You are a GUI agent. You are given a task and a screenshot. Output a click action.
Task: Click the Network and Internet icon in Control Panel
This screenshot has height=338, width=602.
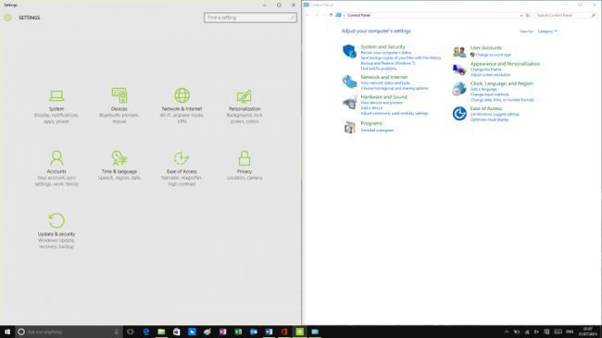(349, 81)
